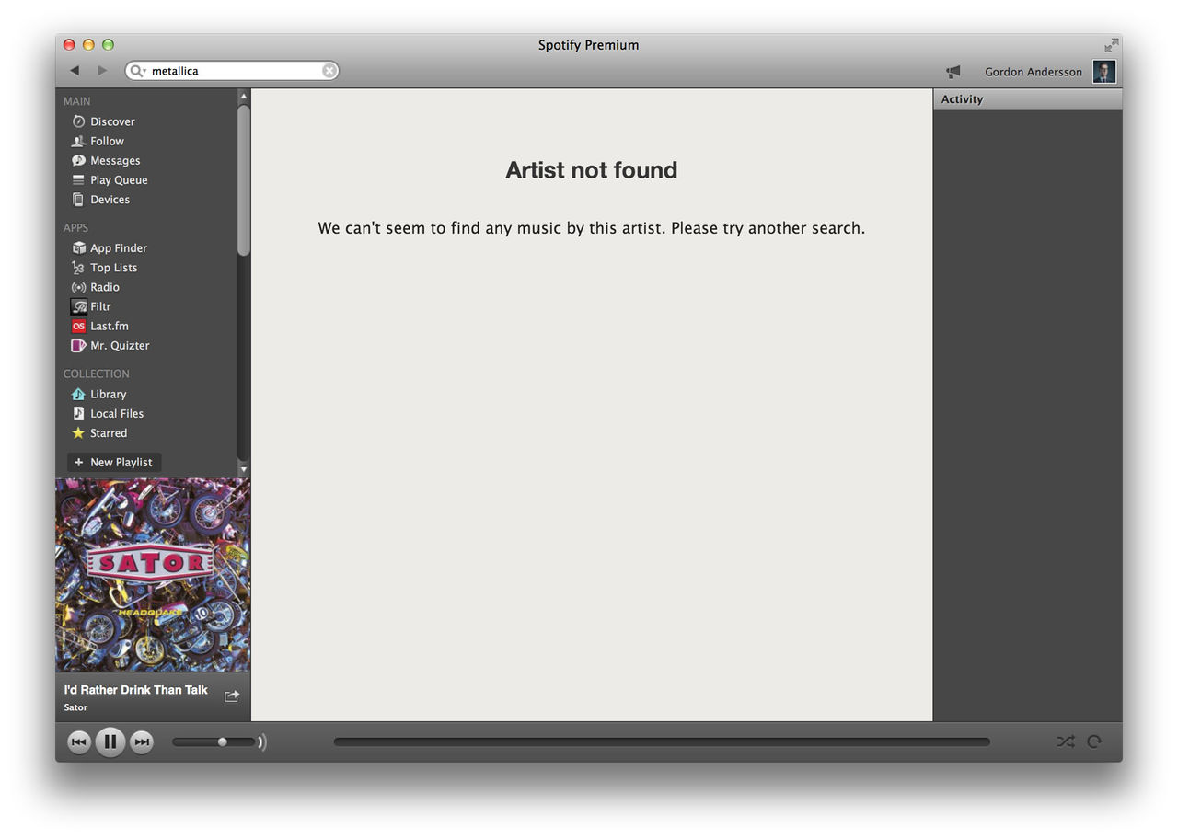
Task: Click the Filtr app icon
Action: [x=78, y=306]
